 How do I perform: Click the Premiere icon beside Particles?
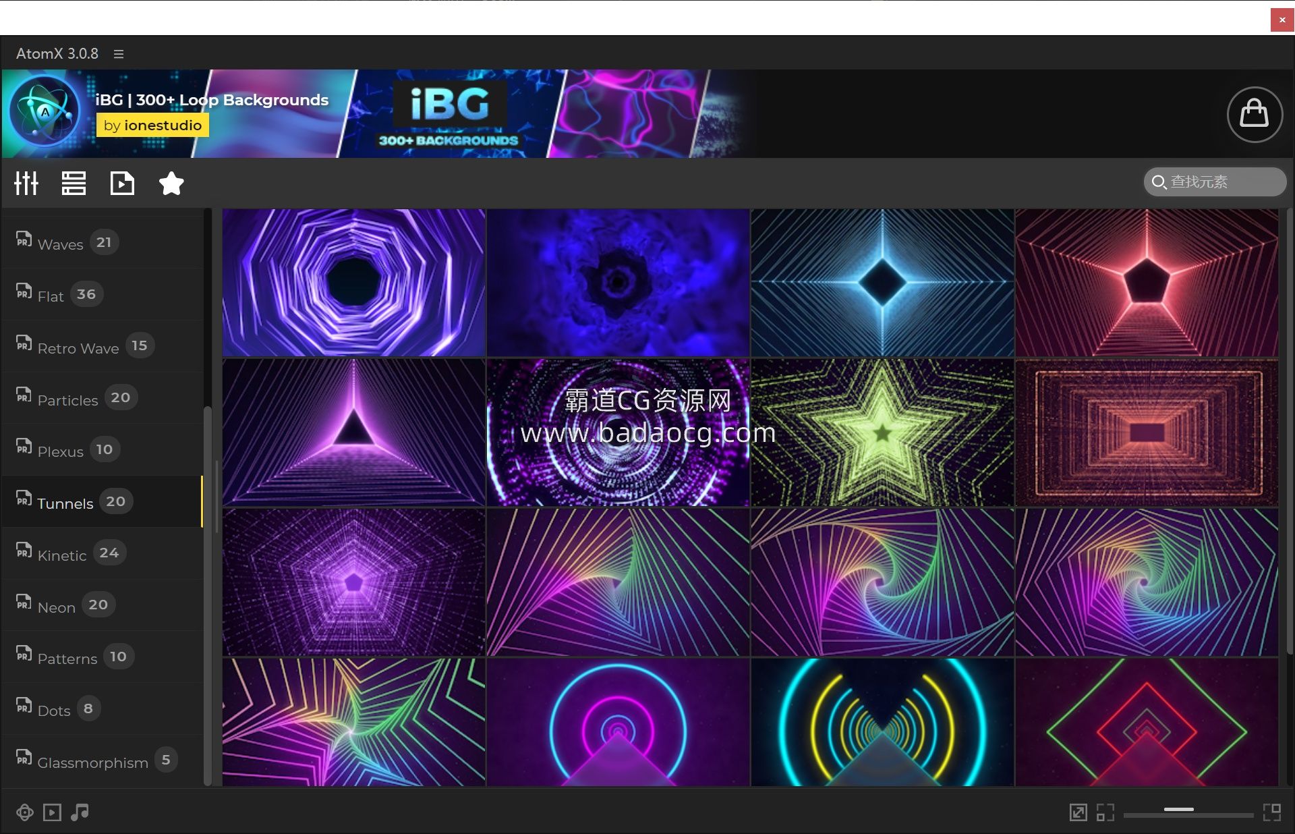pos(24,395)
